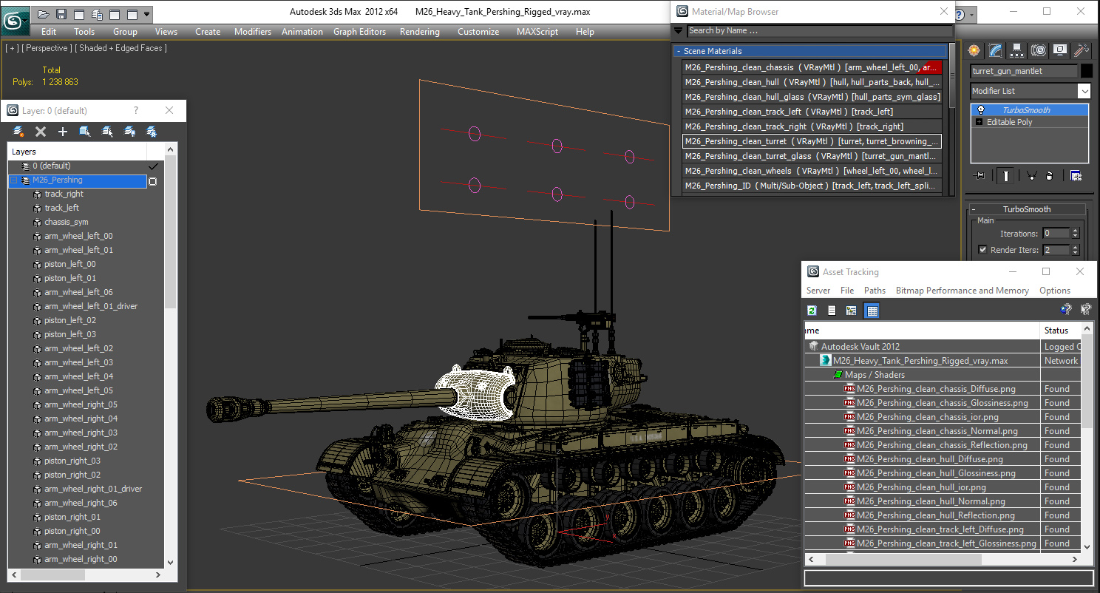Collapse the M26_Pershing layer tree

(x=13, y=180)
